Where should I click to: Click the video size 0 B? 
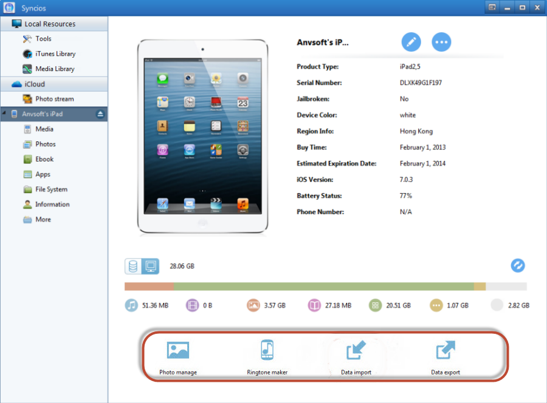point(208,305)
